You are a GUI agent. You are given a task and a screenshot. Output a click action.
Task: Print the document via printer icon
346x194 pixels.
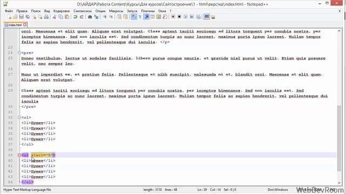46,17
